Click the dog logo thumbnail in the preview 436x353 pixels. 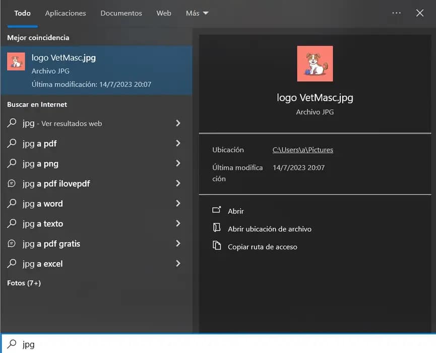(x=315, y=63)
